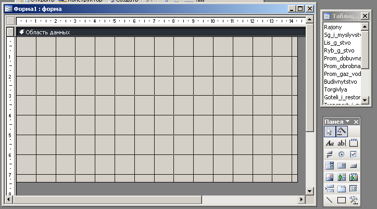Select the Check Box tool in toolbox
This screenshot has width=377, height=209.
pyautogui.click(x=354, y=154)
